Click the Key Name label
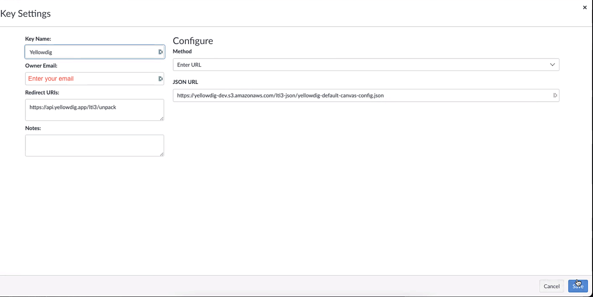 point(38,39)
